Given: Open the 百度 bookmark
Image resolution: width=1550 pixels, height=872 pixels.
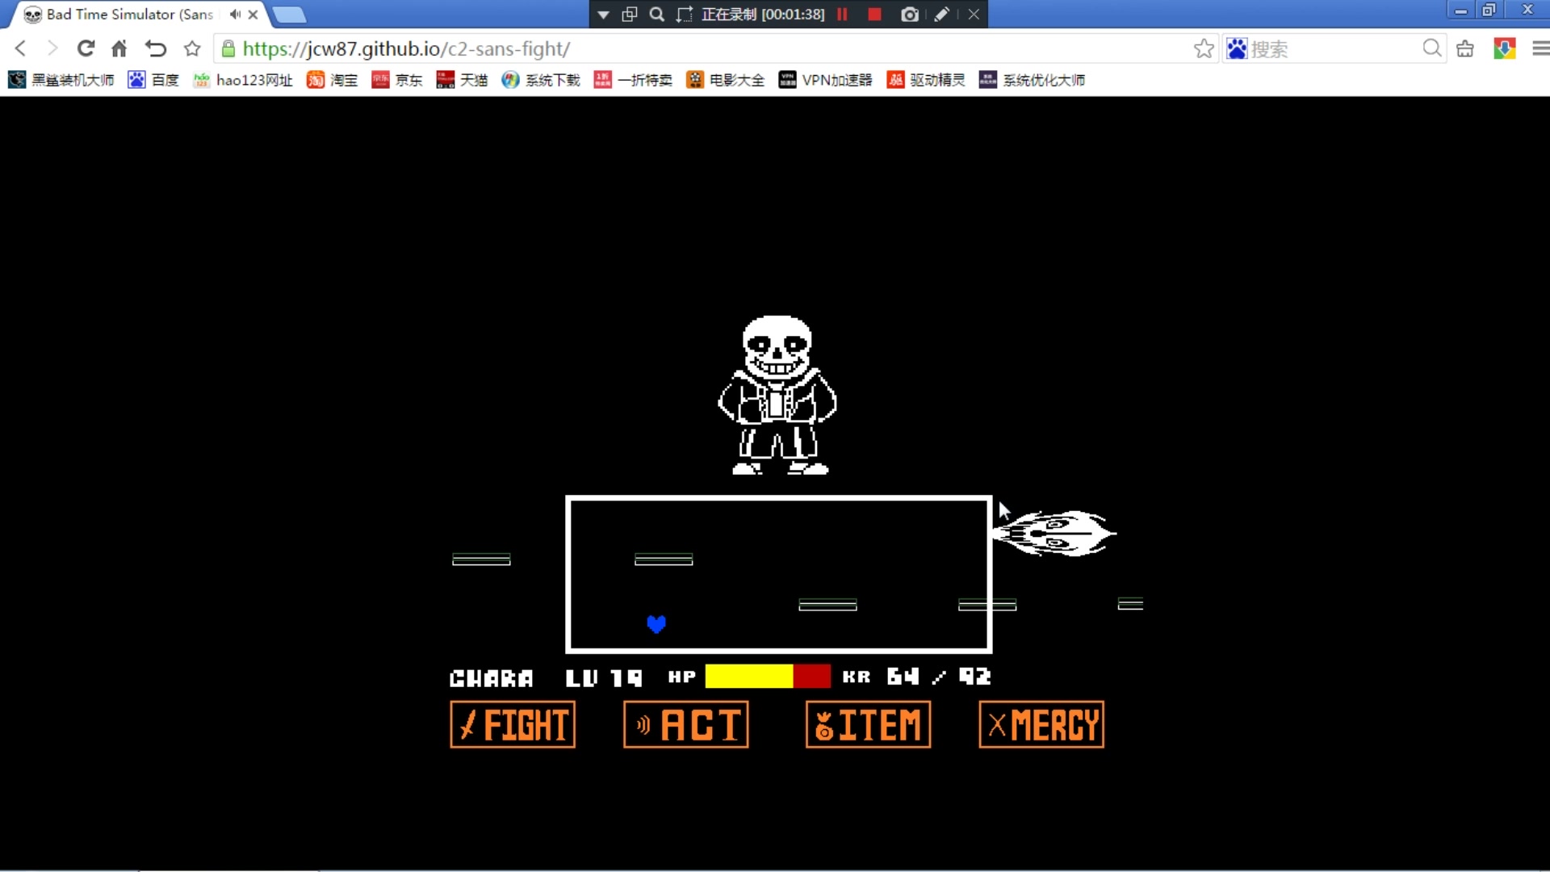Looking at the screenshot, I should (153, 79).
